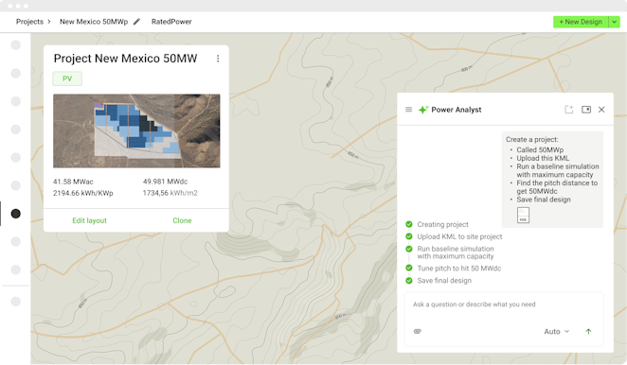Select the active dark sidebar dot
Image resolution: width=627 pixels, height=365 pixels.
click(x=15, y=214)
